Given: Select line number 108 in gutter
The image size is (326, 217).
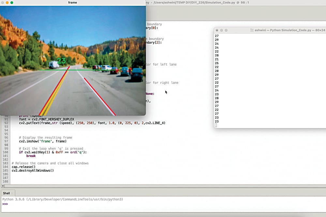Looking at the screenshot, I should click(x=5, y=181).
